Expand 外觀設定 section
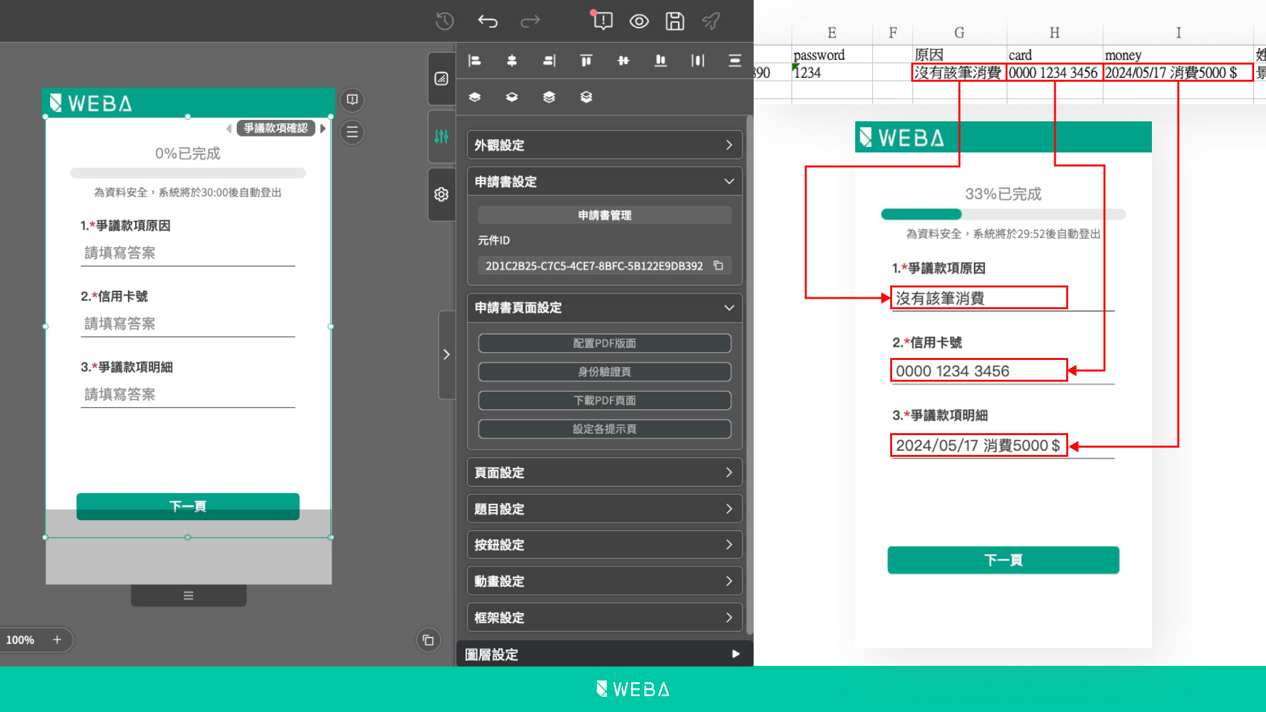 click(604, 145)
